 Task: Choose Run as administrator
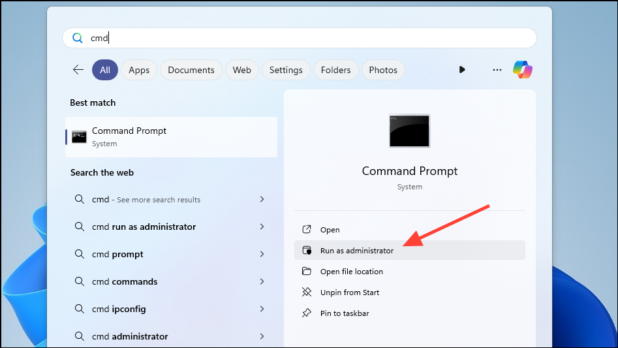410,250
